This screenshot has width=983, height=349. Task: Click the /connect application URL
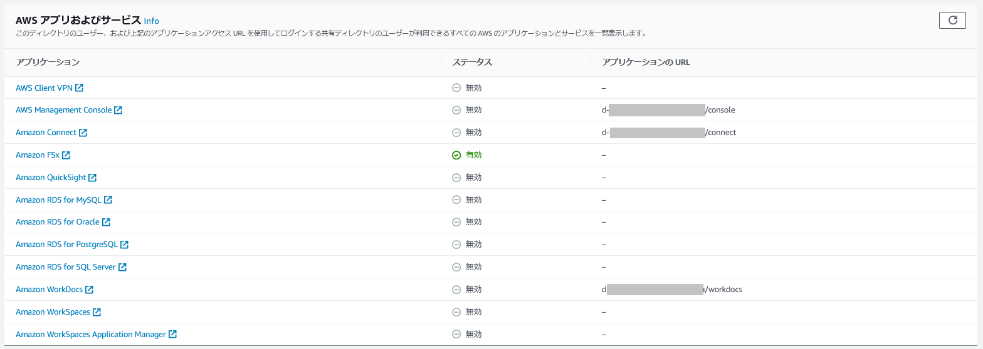(x=669, y=133)
